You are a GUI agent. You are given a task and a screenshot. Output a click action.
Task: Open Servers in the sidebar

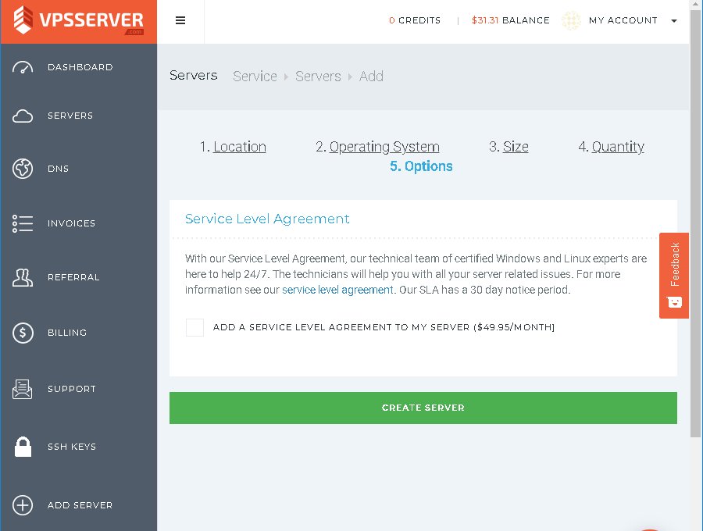pyautogui.click(x=70, y=116)
